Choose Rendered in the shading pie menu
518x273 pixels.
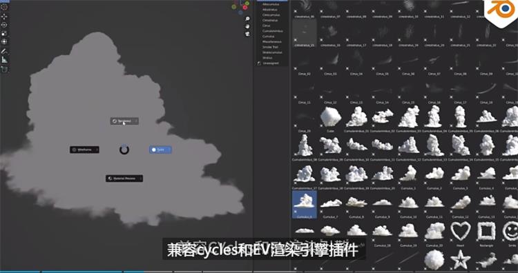coord(124,121)
